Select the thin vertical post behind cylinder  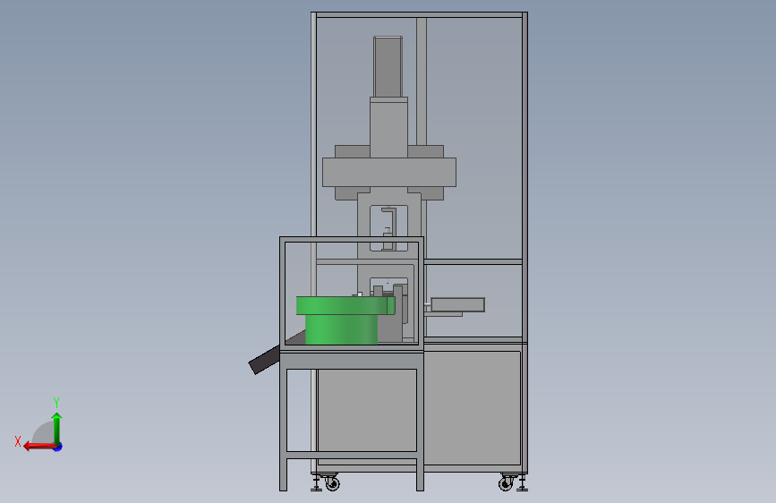point(422,81)
